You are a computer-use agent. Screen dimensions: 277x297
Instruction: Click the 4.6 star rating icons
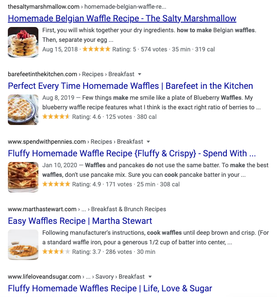(x=56, y=117)
